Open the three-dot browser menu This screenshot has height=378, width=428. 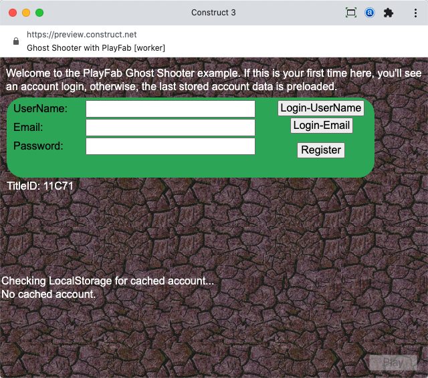coord(415,13)
